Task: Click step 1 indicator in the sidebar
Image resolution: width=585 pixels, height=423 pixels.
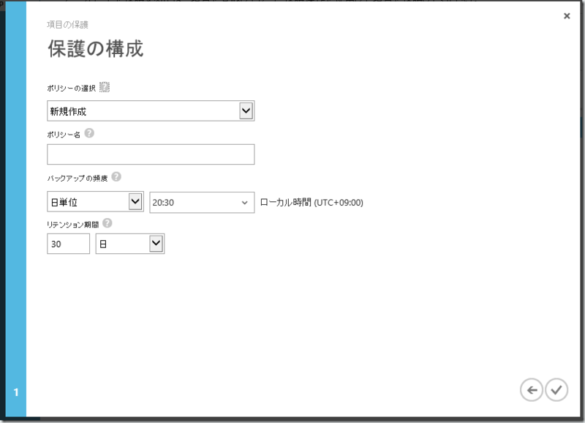Action: pyautogui.click(x=16, y=392)
